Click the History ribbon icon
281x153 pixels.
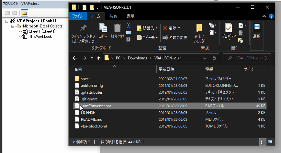[x=241, y=41]
